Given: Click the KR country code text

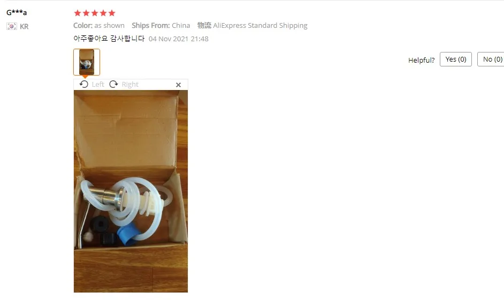Looking at the screenshot, I should tap(24, 26).
